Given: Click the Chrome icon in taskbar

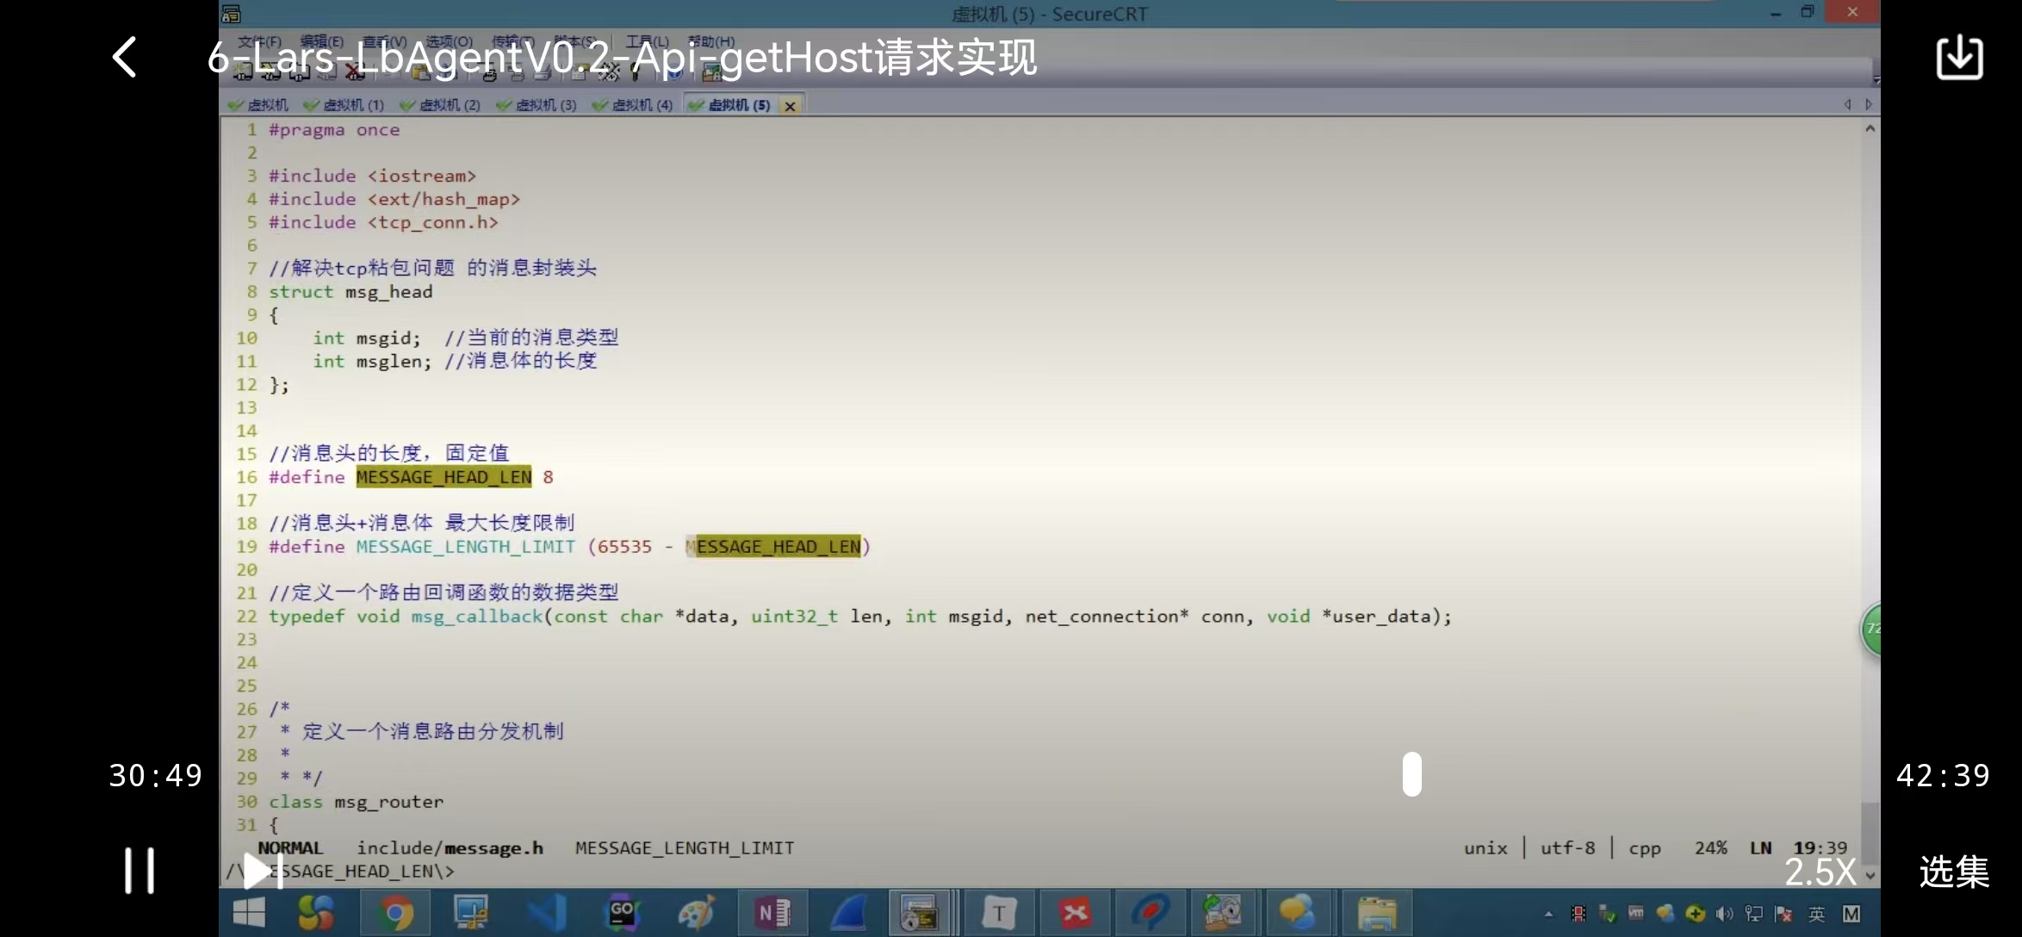Looking at the screenshot, I should (x=395, y=913).
